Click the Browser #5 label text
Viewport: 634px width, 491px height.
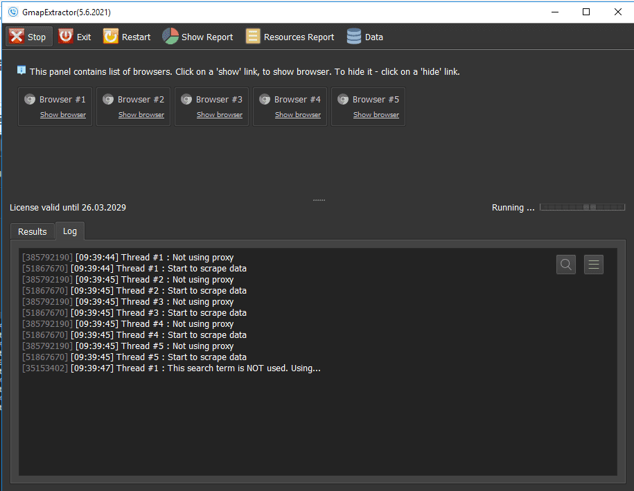pyautogui.click(x=376, y=100)
